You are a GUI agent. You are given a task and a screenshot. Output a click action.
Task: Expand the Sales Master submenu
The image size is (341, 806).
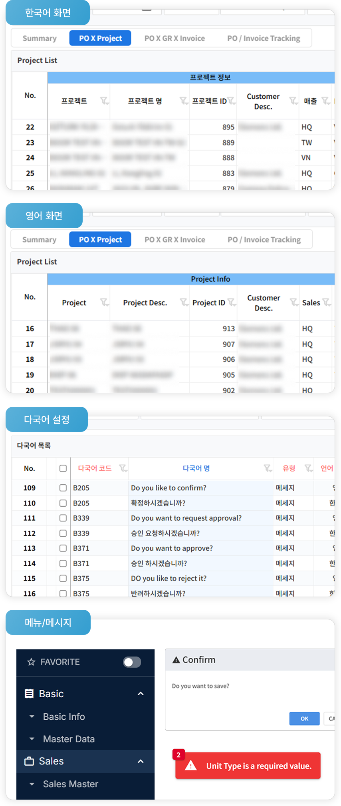tap(32, 784)
